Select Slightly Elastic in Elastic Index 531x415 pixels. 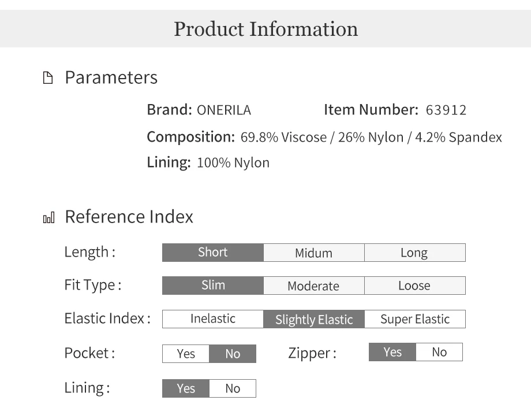[x=313, y=319]
